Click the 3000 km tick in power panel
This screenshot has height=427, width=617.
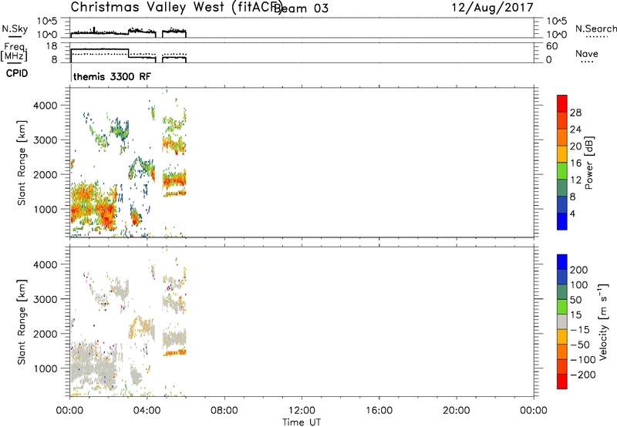click(x=45, y=140)
